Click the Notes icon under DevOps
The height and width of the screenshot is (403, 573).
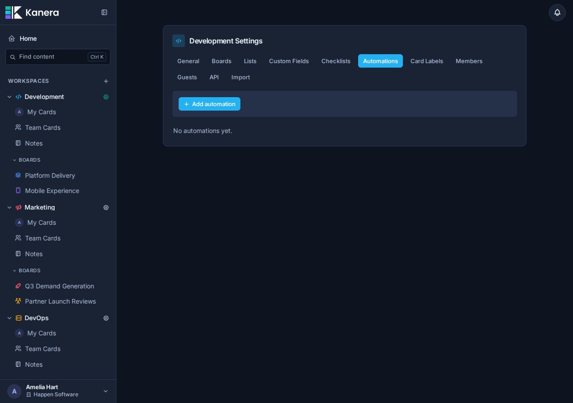pos(18,364)
